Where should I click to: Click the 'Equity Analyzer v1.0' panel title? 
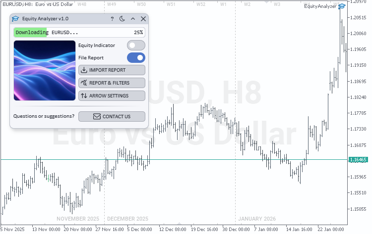click(x=45, y=19)
